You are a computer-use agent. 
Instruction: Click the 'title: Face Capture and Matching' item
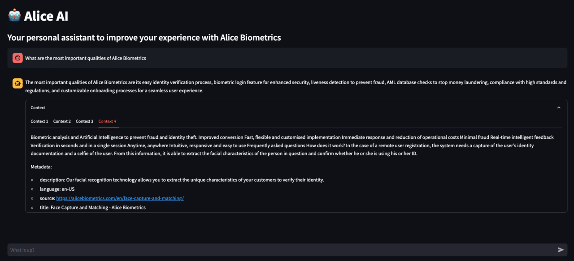[92, 207]
